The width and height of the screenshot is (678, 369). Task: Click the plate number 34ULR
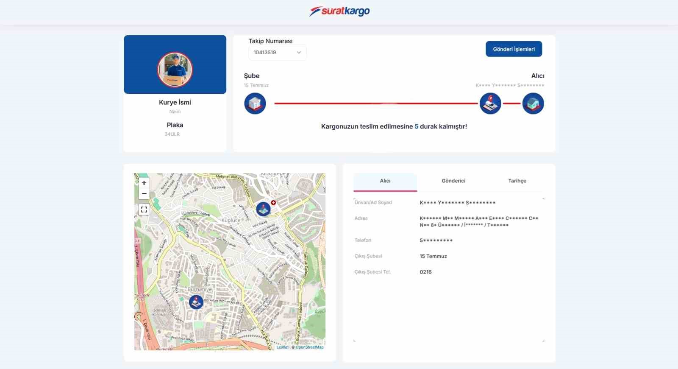172,134
